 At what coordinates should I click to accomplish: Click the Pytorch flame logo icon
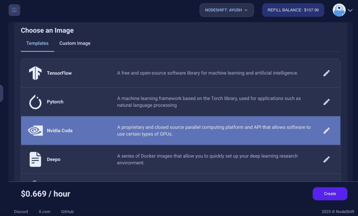[x=35, y=102]
